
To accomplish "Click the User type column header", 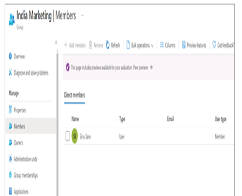I will (221, 119).
